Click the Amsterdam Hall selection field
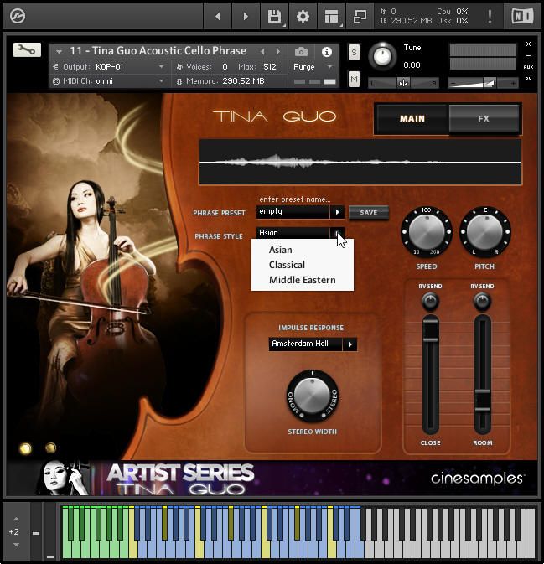This screenshot has width=544, height=564. click(305, 344)
